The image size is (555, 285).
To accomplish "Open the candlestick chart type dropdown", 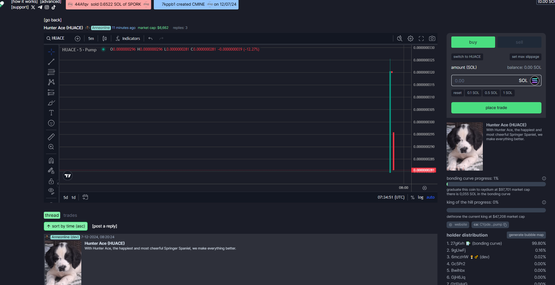I will (105, 38).
